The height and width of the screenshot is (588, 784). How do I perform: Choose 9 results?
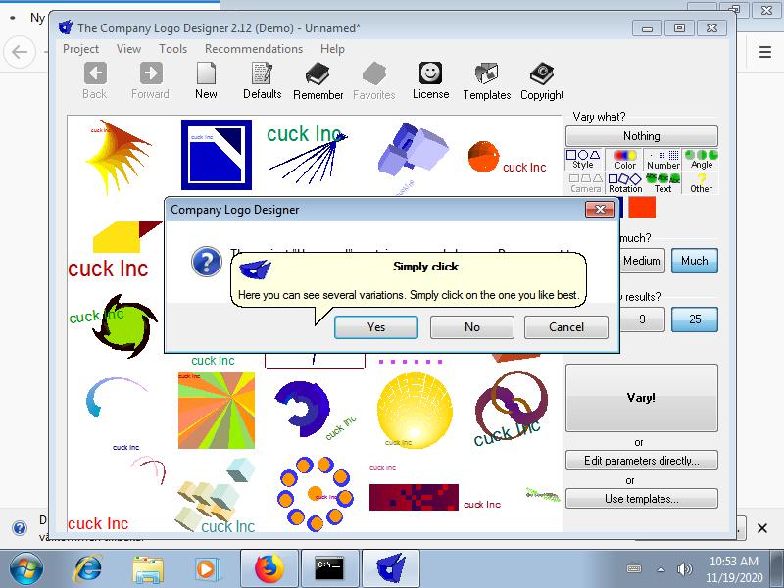(642, 319)
